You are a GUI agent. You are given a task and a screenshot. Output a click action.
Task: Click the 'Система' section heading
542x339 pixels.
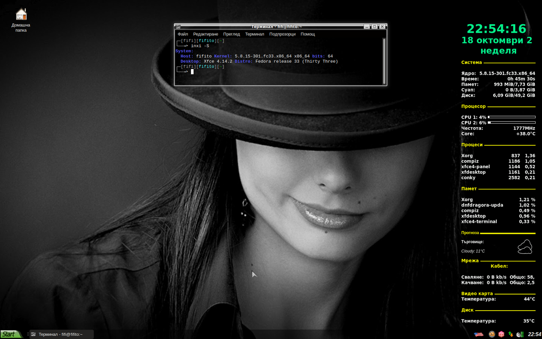coord(471,62)
